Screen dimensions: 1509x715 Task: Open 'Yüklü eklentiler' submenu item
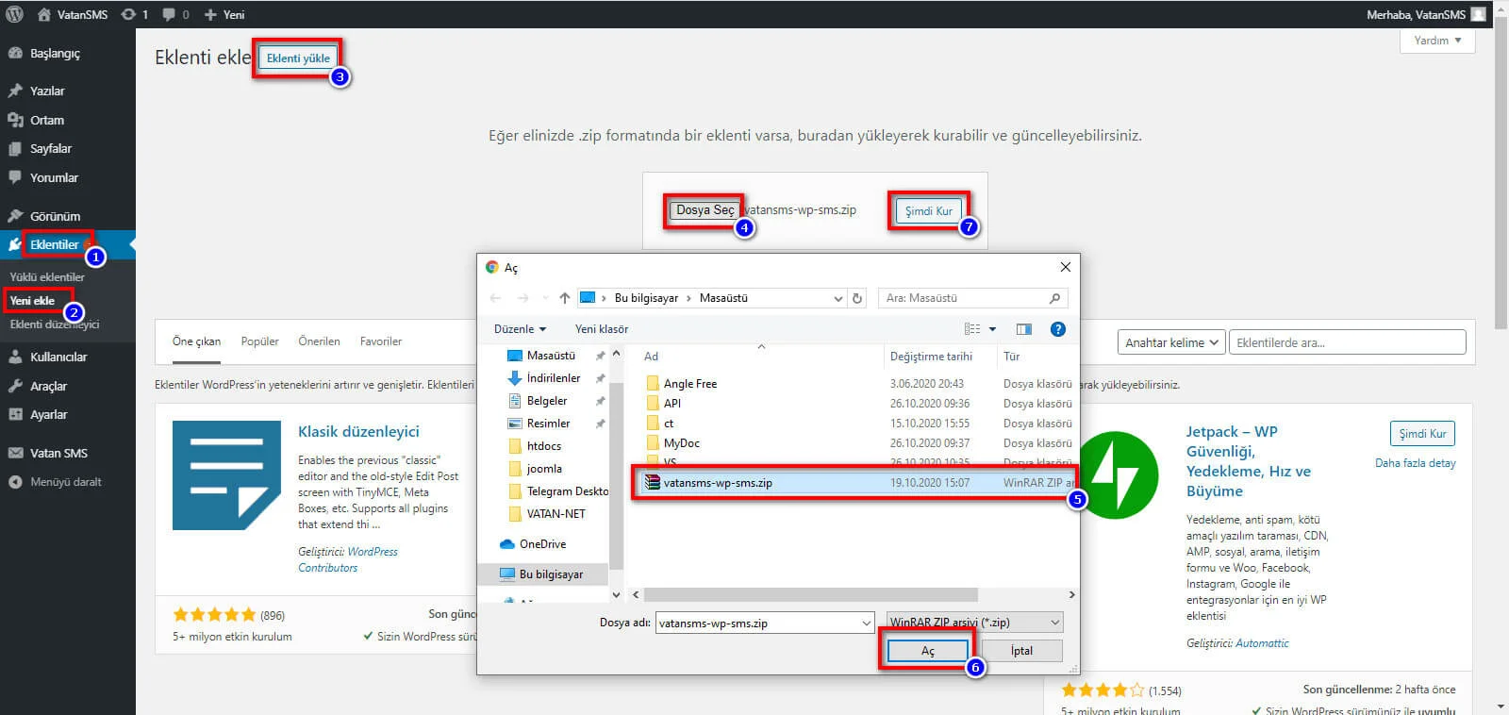47,276
